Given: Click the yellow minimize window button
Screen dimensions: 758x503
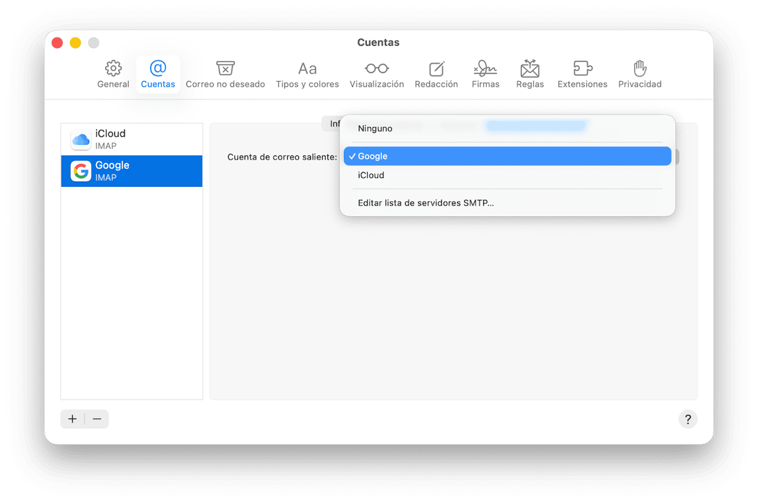Looking at the screenshot, I should pos(75,43).
